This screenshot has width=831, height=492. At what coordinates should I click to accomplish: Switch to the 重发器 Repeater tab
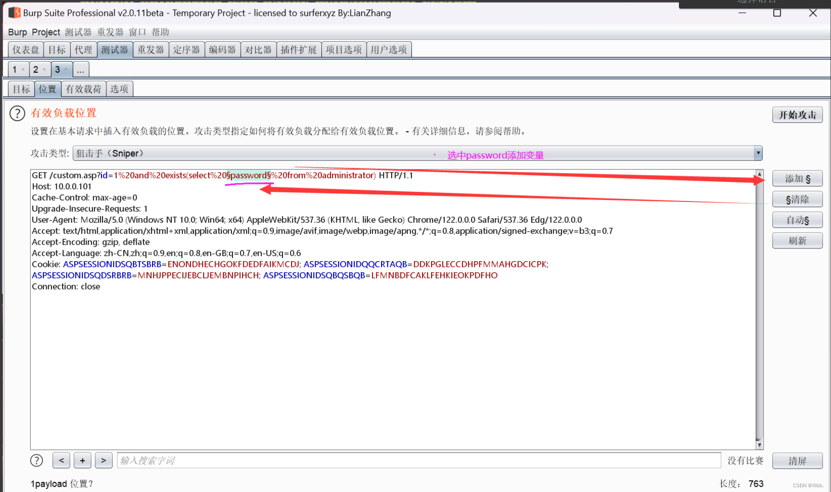(151, 49)
